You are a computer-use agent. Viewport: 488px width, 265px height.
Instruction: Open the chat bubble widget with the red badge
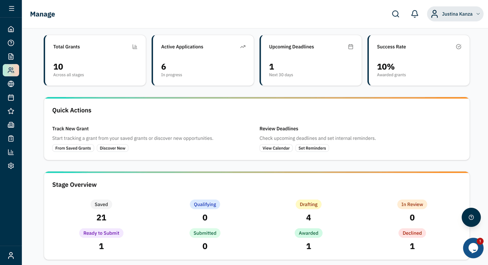pyautogui.click(x=473, y=248)
